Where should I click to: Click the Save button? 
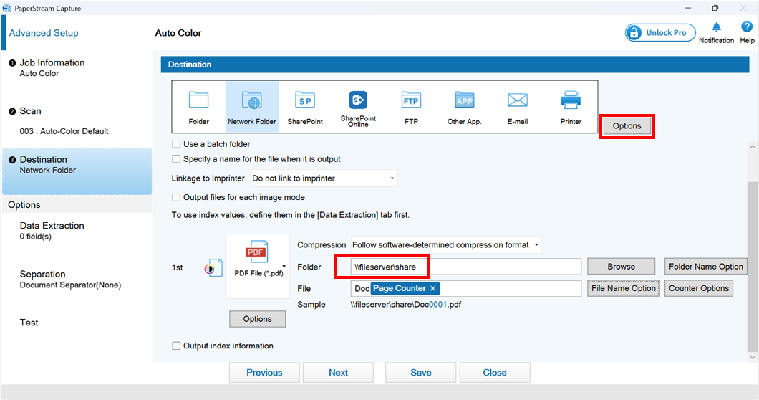click(420, 372)
